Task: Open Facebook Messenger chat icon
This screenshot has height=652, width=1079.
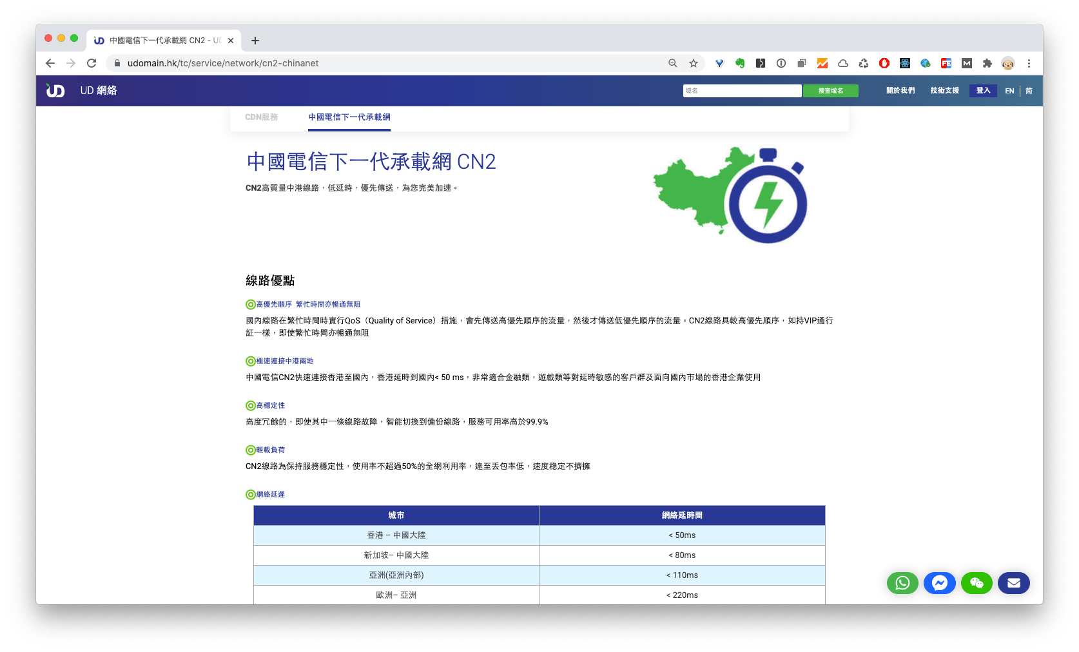Action: 939,583
